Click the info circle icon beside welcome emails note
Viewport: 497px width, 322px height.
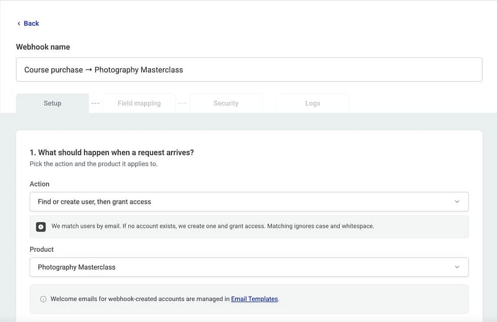[43, 299]
